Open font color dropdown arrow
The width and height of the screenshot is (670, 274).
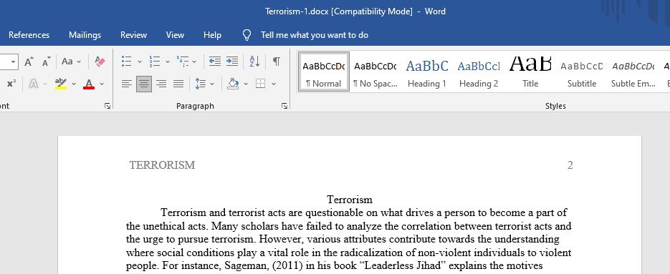[102, 84]
